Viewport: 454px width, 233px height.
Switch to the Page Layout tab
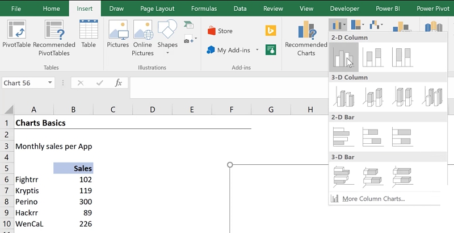tap(157, 9)
